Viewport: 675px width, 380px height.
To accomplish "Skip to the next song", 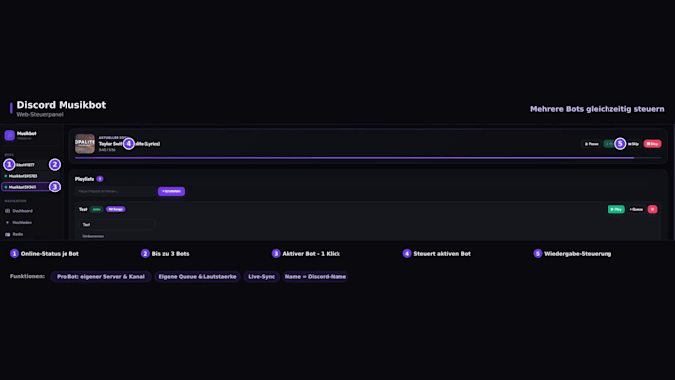I will pos(633,144).
